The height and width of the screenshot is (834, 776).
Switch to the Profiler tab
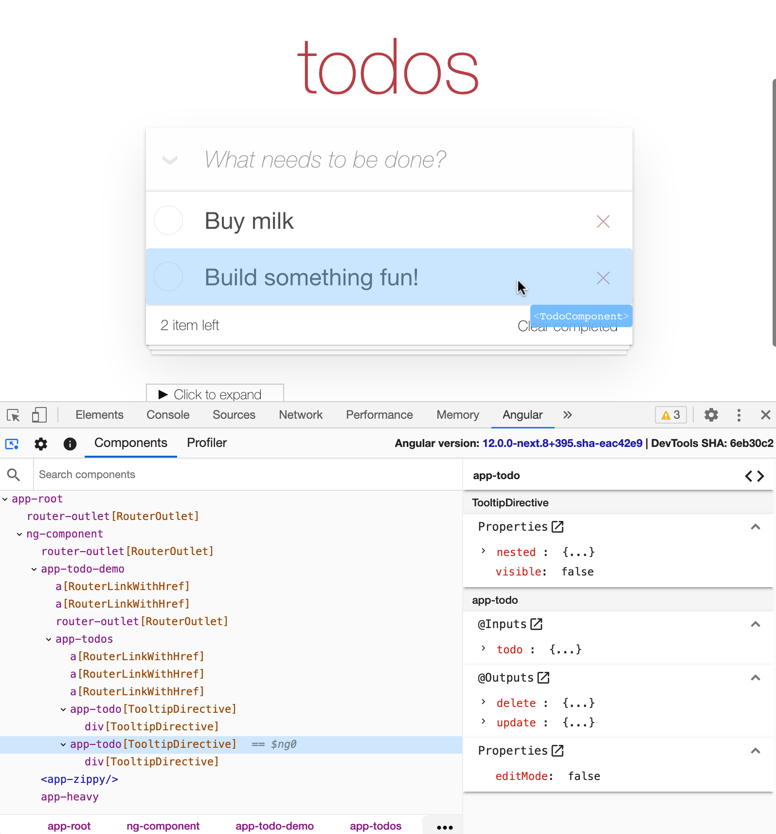[x=207, y=443]
